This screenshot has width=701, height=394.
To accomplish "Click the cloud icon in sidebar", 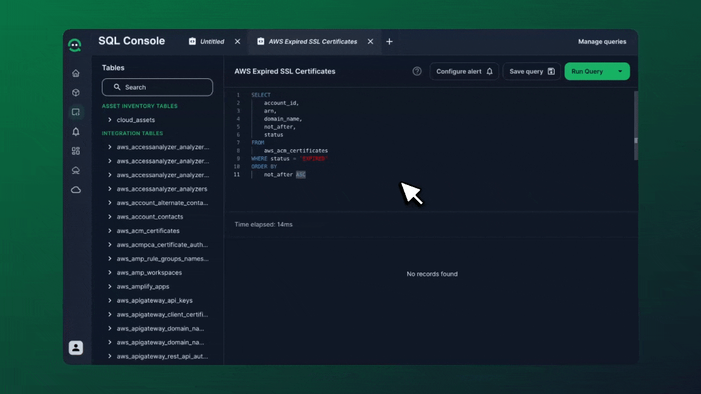I will pos(76,190).
